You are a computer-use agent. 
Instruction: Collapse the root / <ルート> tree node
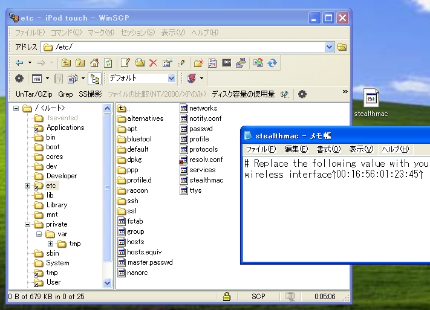click(x=16, y=109)
